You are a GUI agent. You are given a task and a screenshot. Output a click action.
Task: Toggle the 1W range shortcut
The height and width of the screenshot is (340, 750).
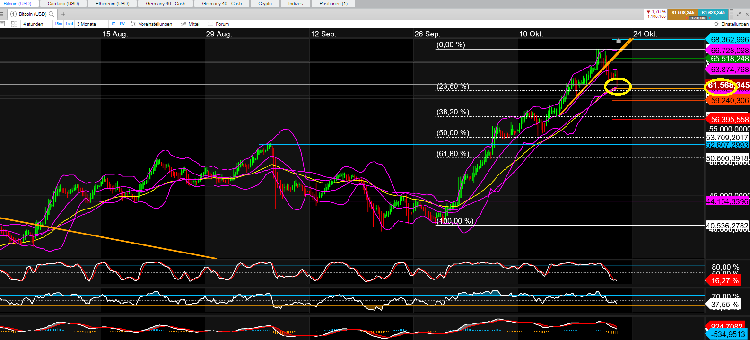122,24
